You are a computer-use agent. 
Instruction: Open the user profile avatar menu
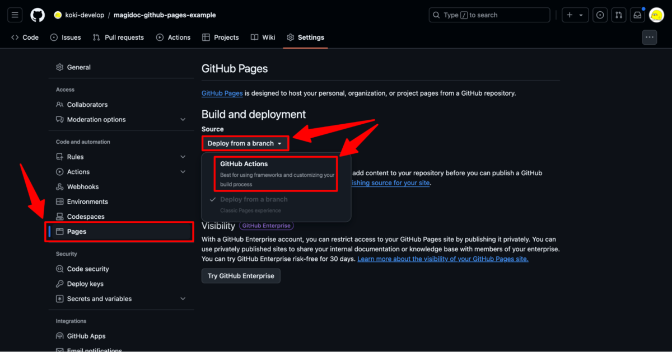[656, 15]
